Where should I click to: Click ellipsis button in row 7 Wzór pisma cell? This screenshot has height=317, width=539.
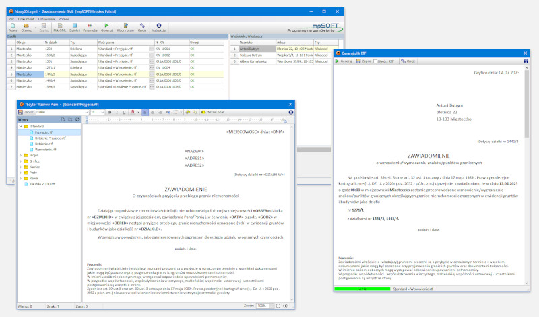click(152, 87)
